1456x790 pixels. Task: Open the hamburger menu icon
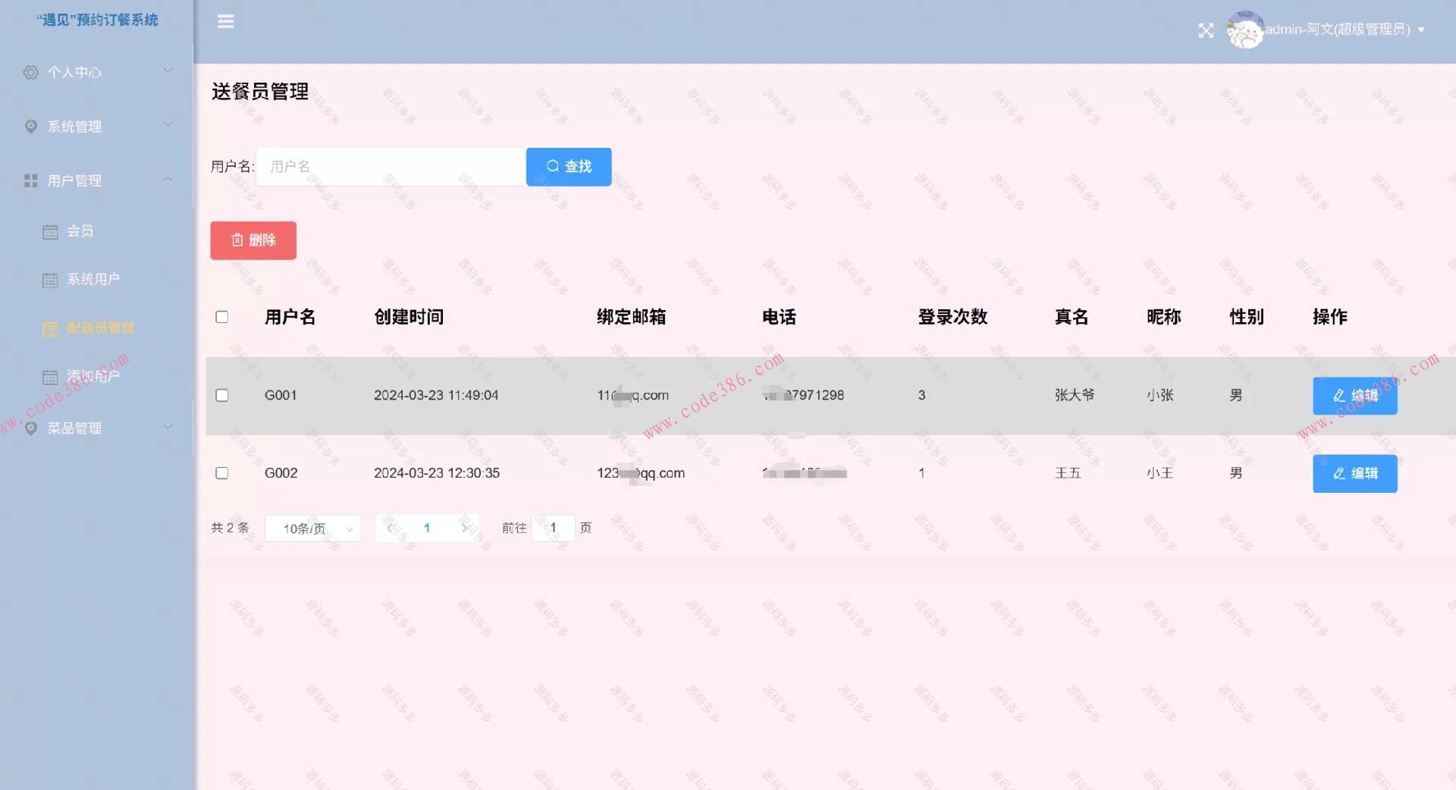coord(225,21)
